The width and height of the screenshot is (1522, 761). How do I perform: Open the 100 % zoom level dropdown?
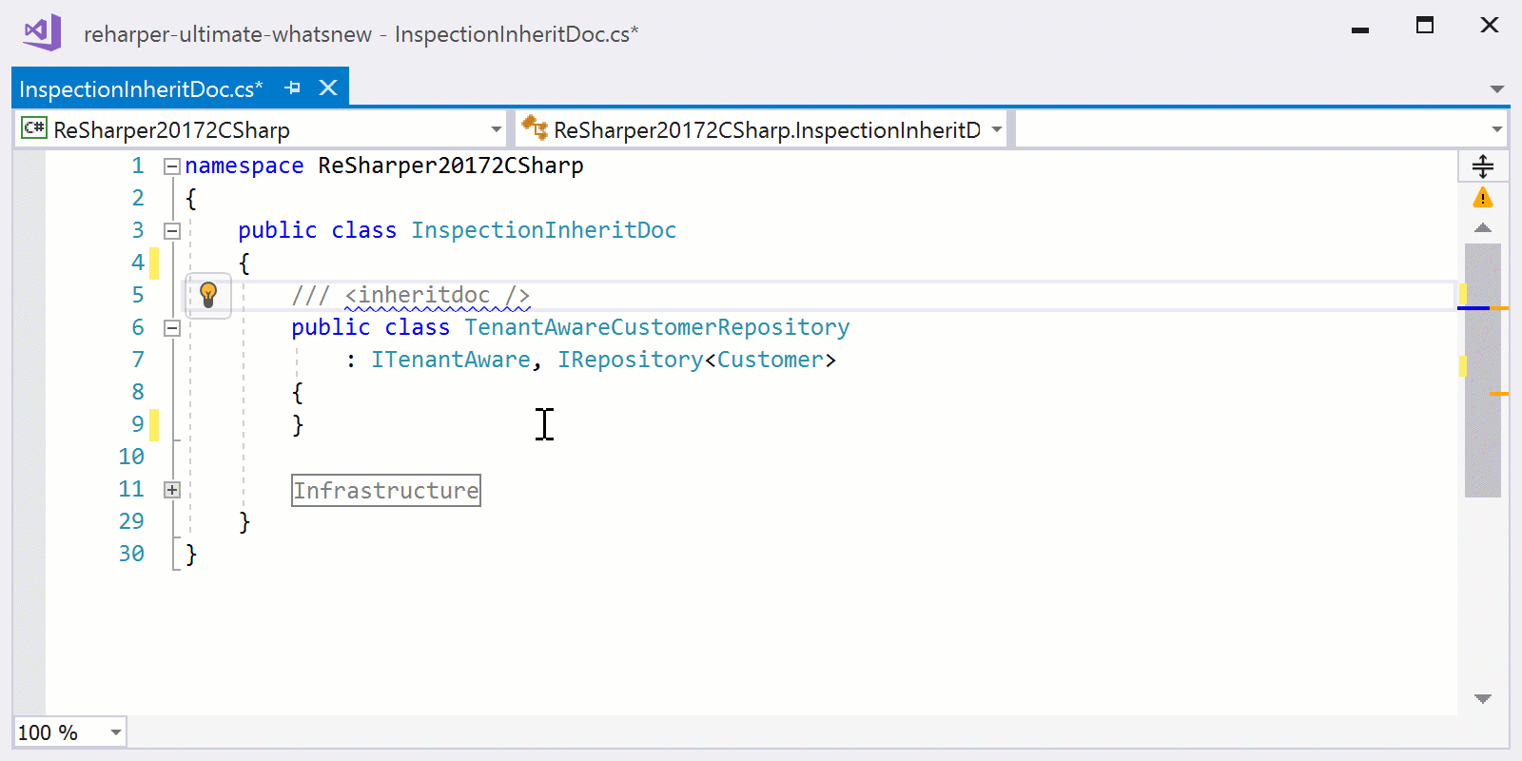[x=115, y=732]
